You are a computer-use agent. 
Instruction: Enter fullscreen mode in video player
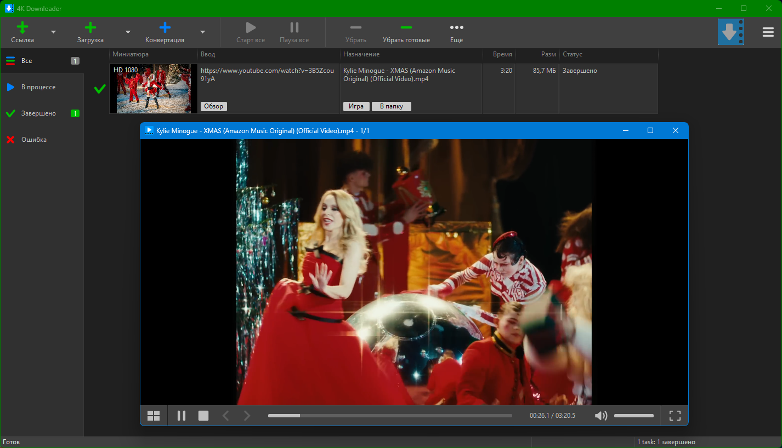point(675,416)
